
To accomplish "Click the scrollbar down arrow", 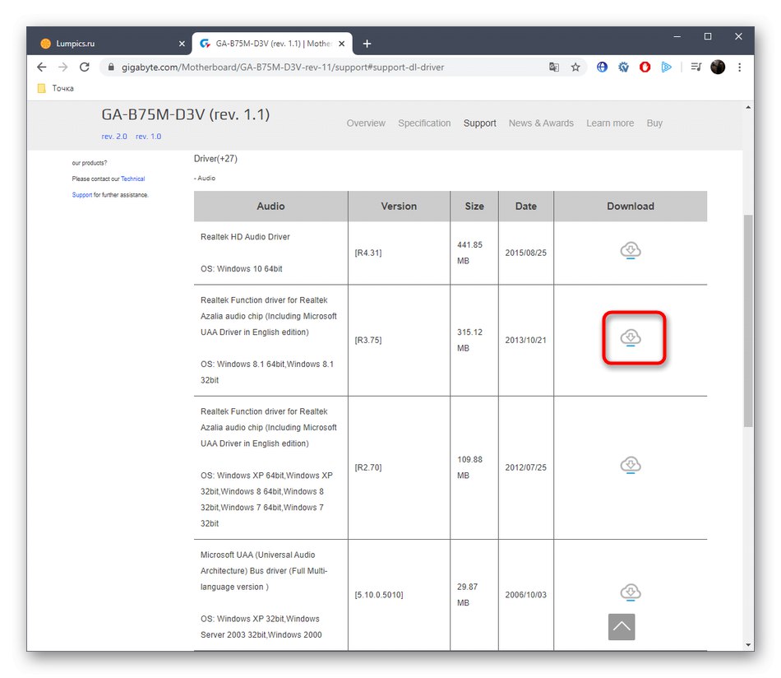I will pyautogui.click(x=748, y=644).
